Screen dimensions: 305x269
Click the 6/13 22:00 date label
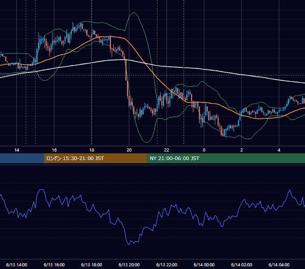(167, 265)
